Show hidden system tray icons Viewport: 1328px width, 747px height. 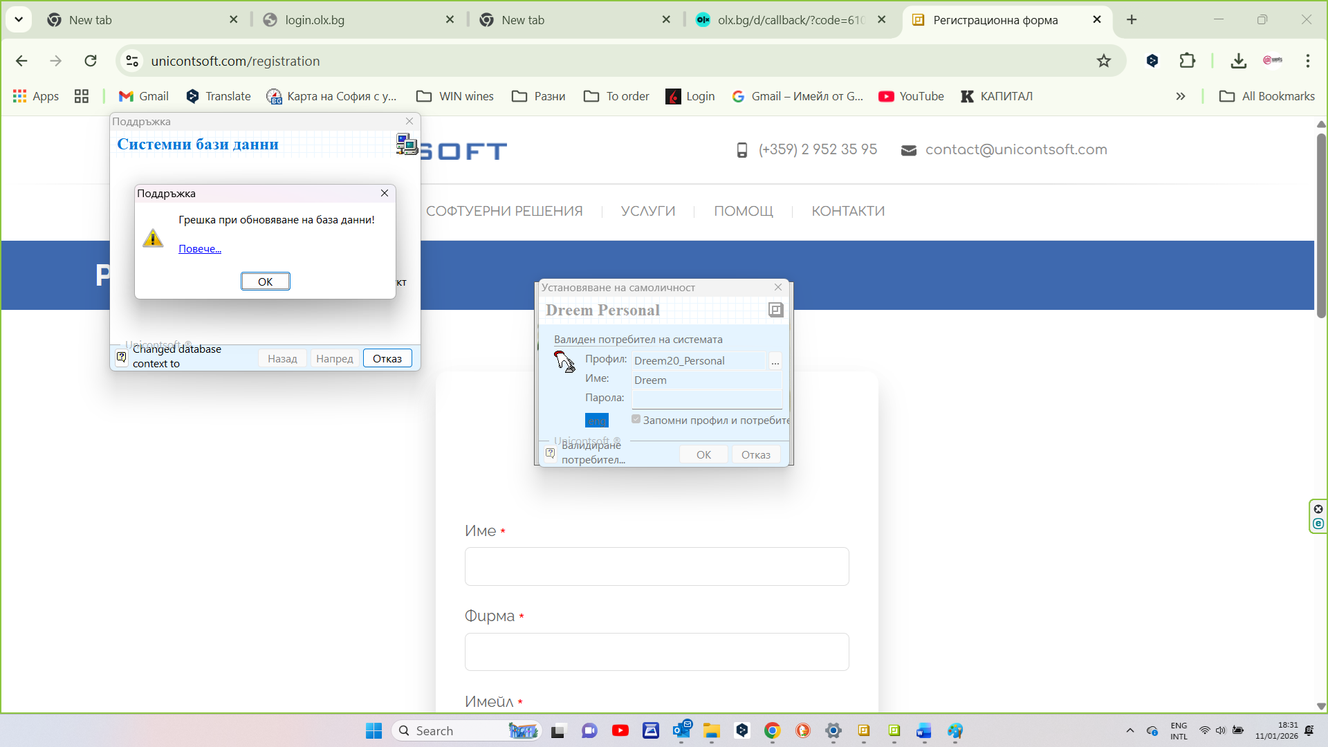[1129, 730]
